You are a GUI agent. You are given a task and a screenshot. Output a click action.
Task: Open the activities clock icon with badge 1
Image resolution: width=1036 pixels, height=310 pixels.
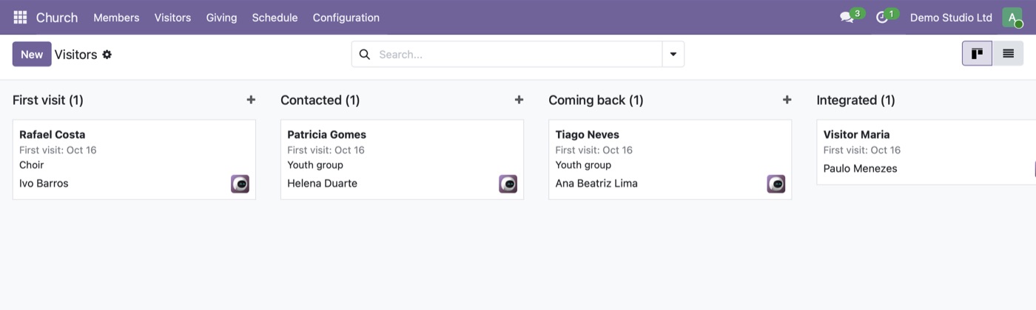pyautogui.click(x=886, y=16)
